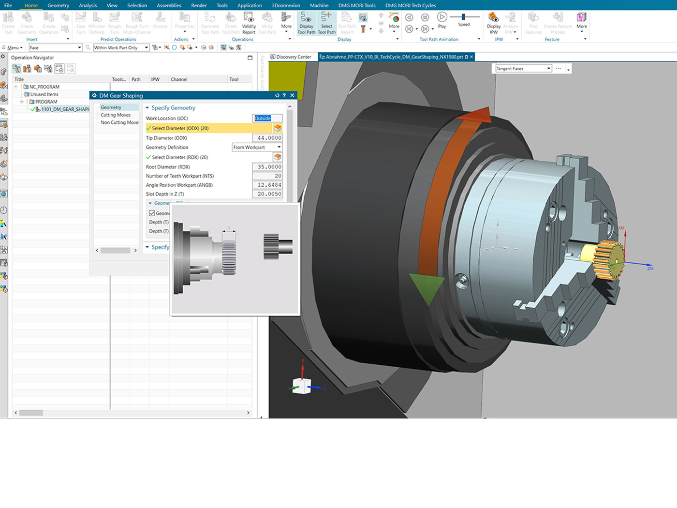The height and width of the screenshot is (508, 677).
Task: Click the Display IPW icon
Action: [493, 23]
